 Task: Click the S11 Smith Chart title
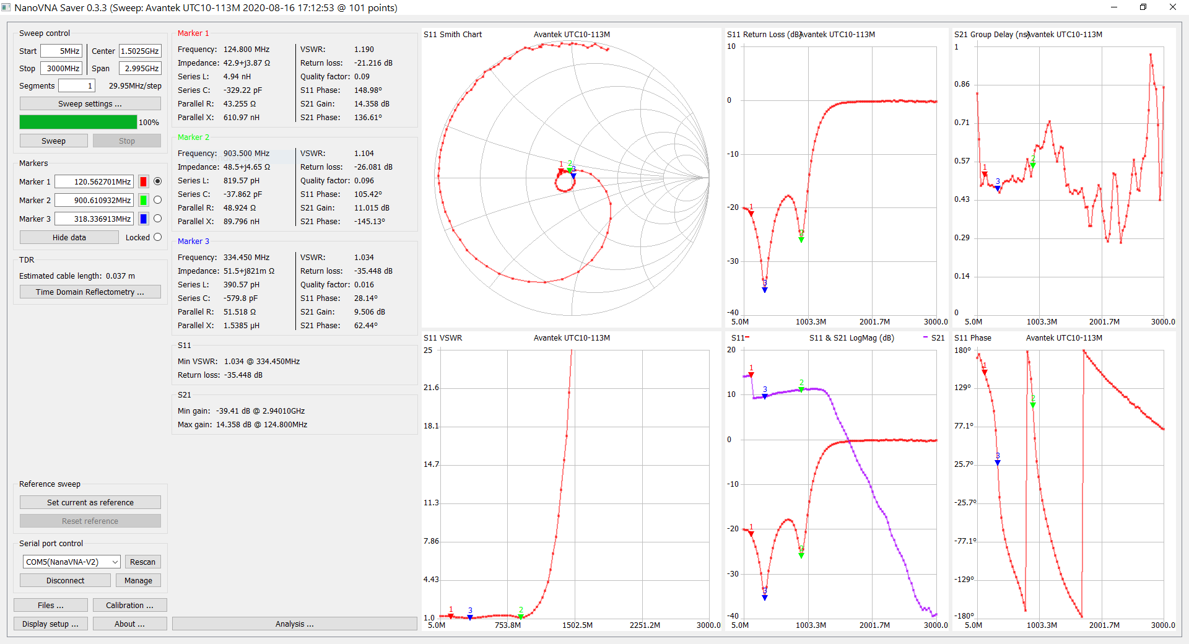(x=453, y=34)
